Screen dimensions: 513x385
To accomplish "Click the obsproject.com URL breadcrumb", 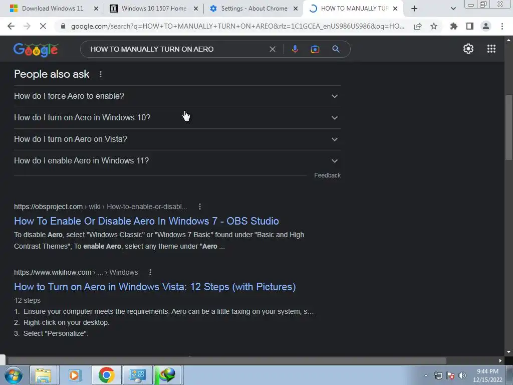I will point(100,207).
